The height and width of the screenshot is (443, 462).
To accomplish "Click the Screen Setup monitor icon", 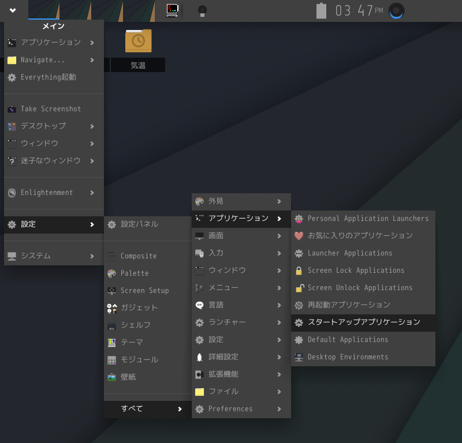I will [x=111, y=291].
